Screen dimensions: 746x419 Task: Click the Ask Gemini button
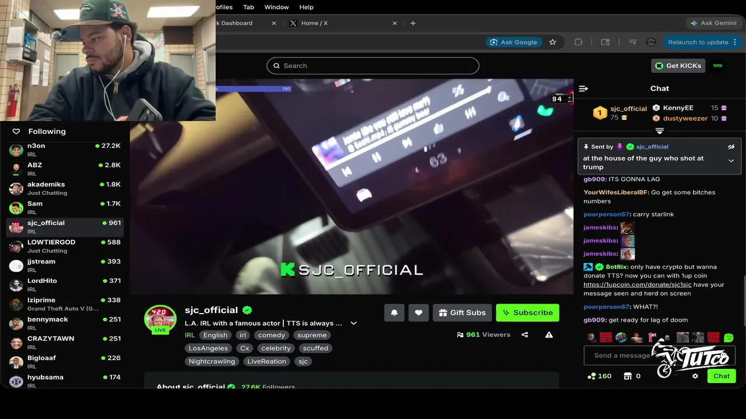tap(713, 23)
